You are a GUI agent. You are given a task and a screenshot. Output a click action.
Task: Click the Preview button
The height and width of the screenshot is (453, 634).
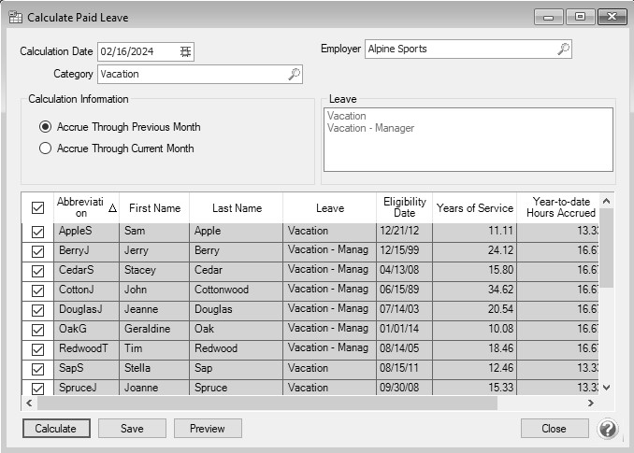click(207, 429)
